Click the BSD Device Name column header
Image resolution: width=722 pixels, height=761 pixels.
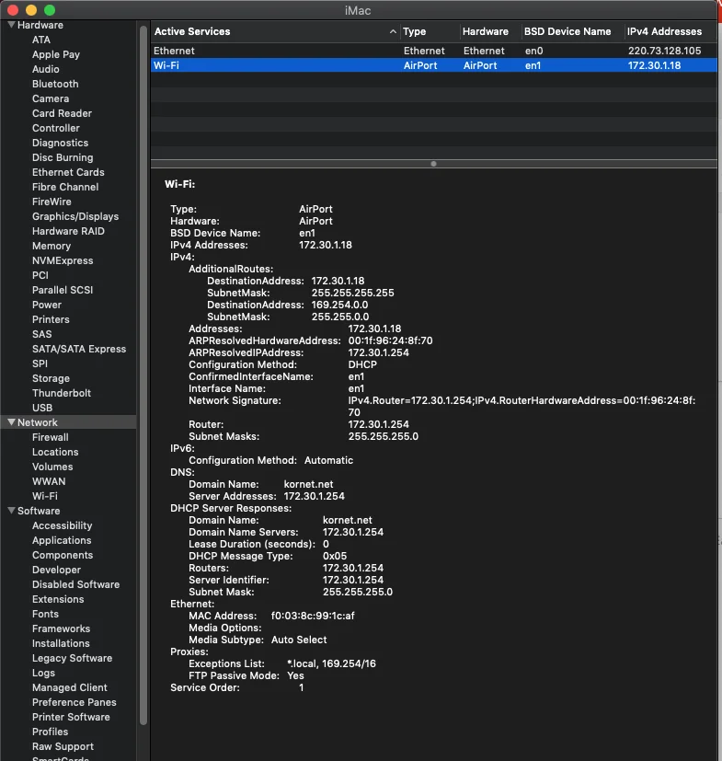click(x=567, y=31)
